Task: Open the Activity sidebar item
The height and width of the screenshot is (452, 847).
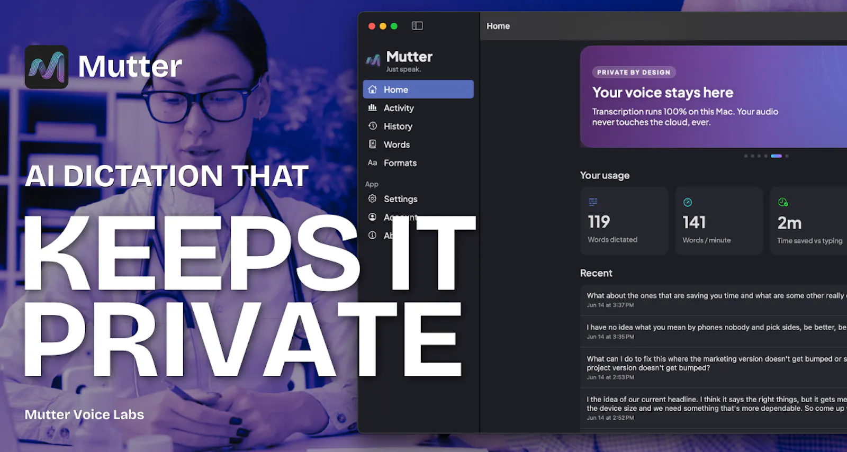Action: [x=418, y=108]
